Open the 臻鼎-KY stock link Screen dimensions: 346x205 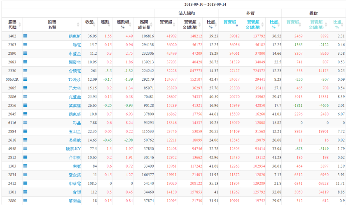tap(72, 149)
